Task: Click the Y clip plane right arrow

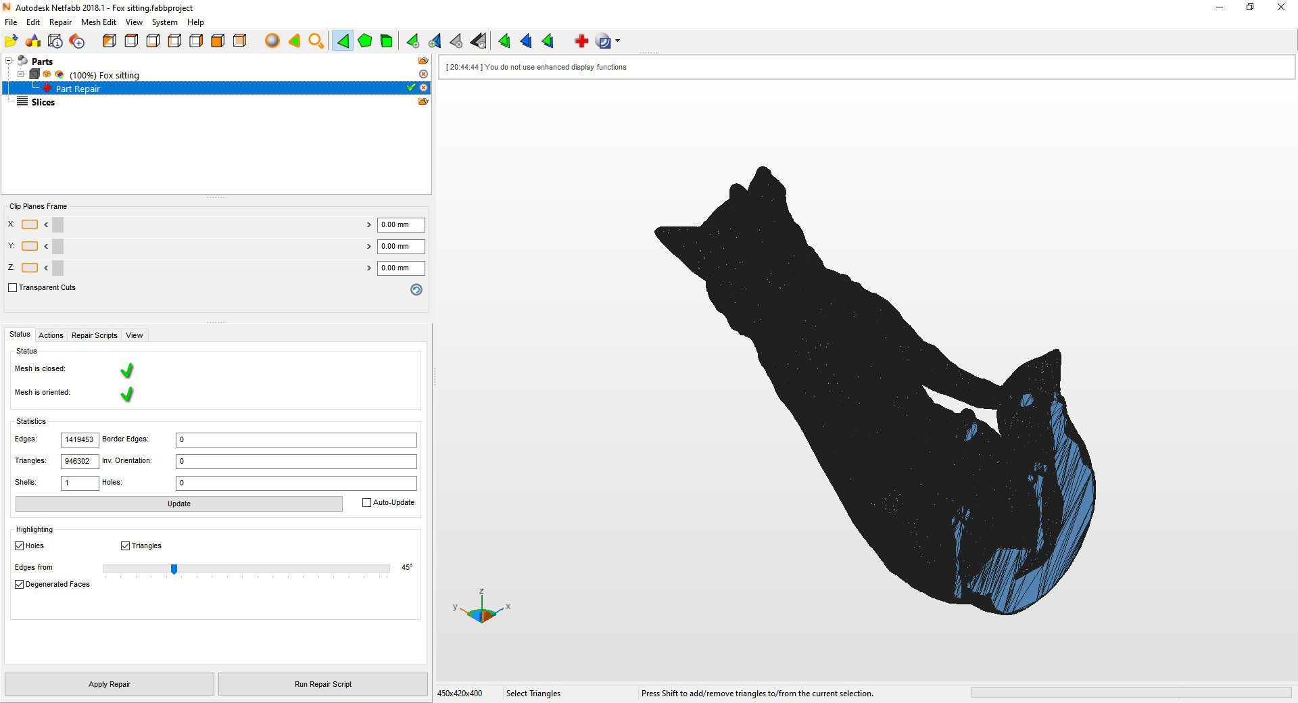Action: pyautogui.click(x=369, y=246)
